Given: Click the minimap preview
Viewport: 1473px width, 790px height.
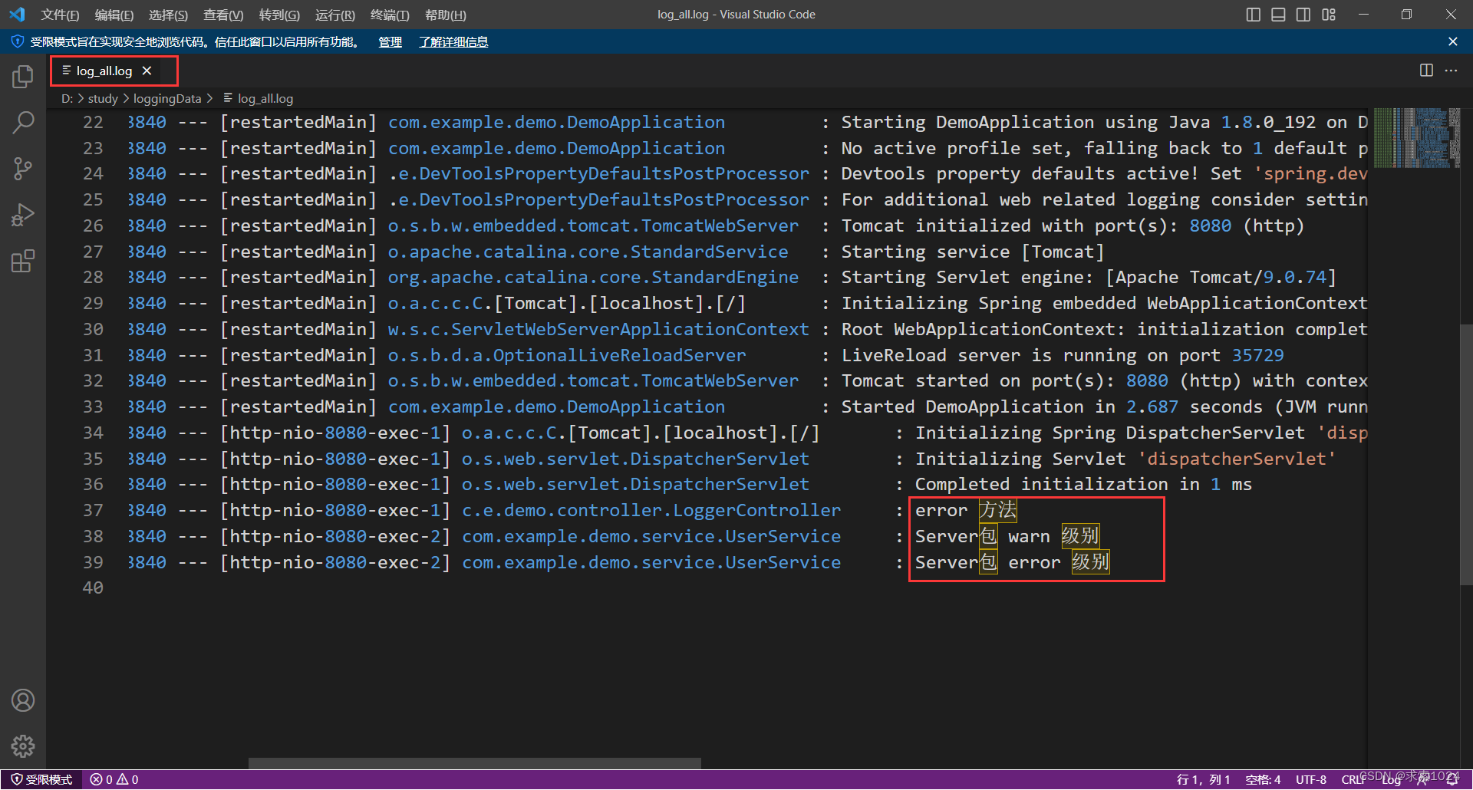Looking at the screenshot, I should click(1417, 138).
